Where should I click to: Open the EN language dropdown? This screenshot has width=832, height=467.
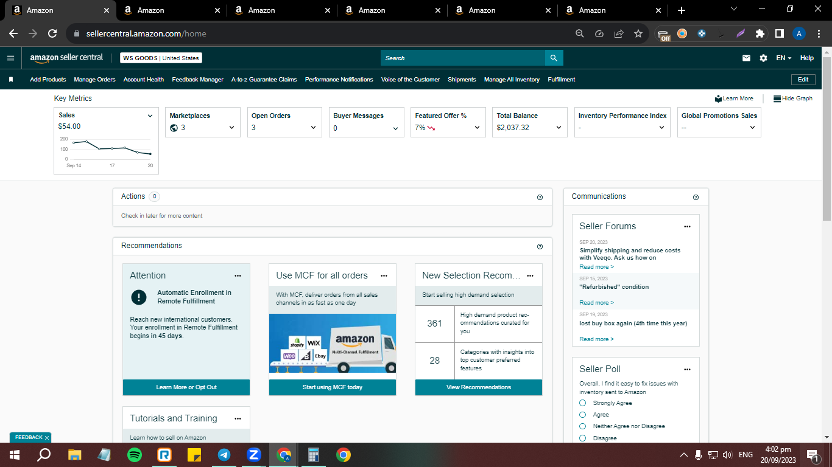[783, 58]
